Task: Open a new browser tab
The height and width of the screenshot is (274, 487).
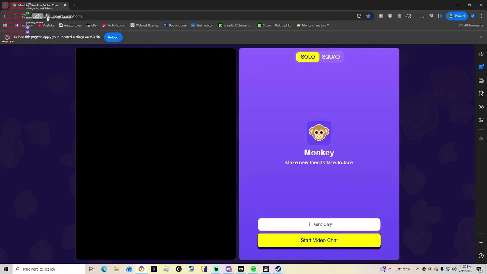Action: point(74,5)
